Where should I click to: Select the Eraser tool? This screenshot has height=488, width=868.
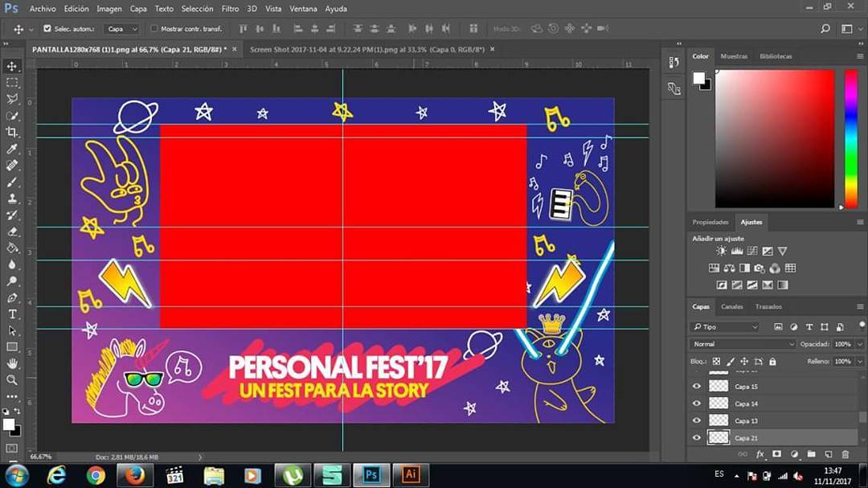[x=11, y=232]
